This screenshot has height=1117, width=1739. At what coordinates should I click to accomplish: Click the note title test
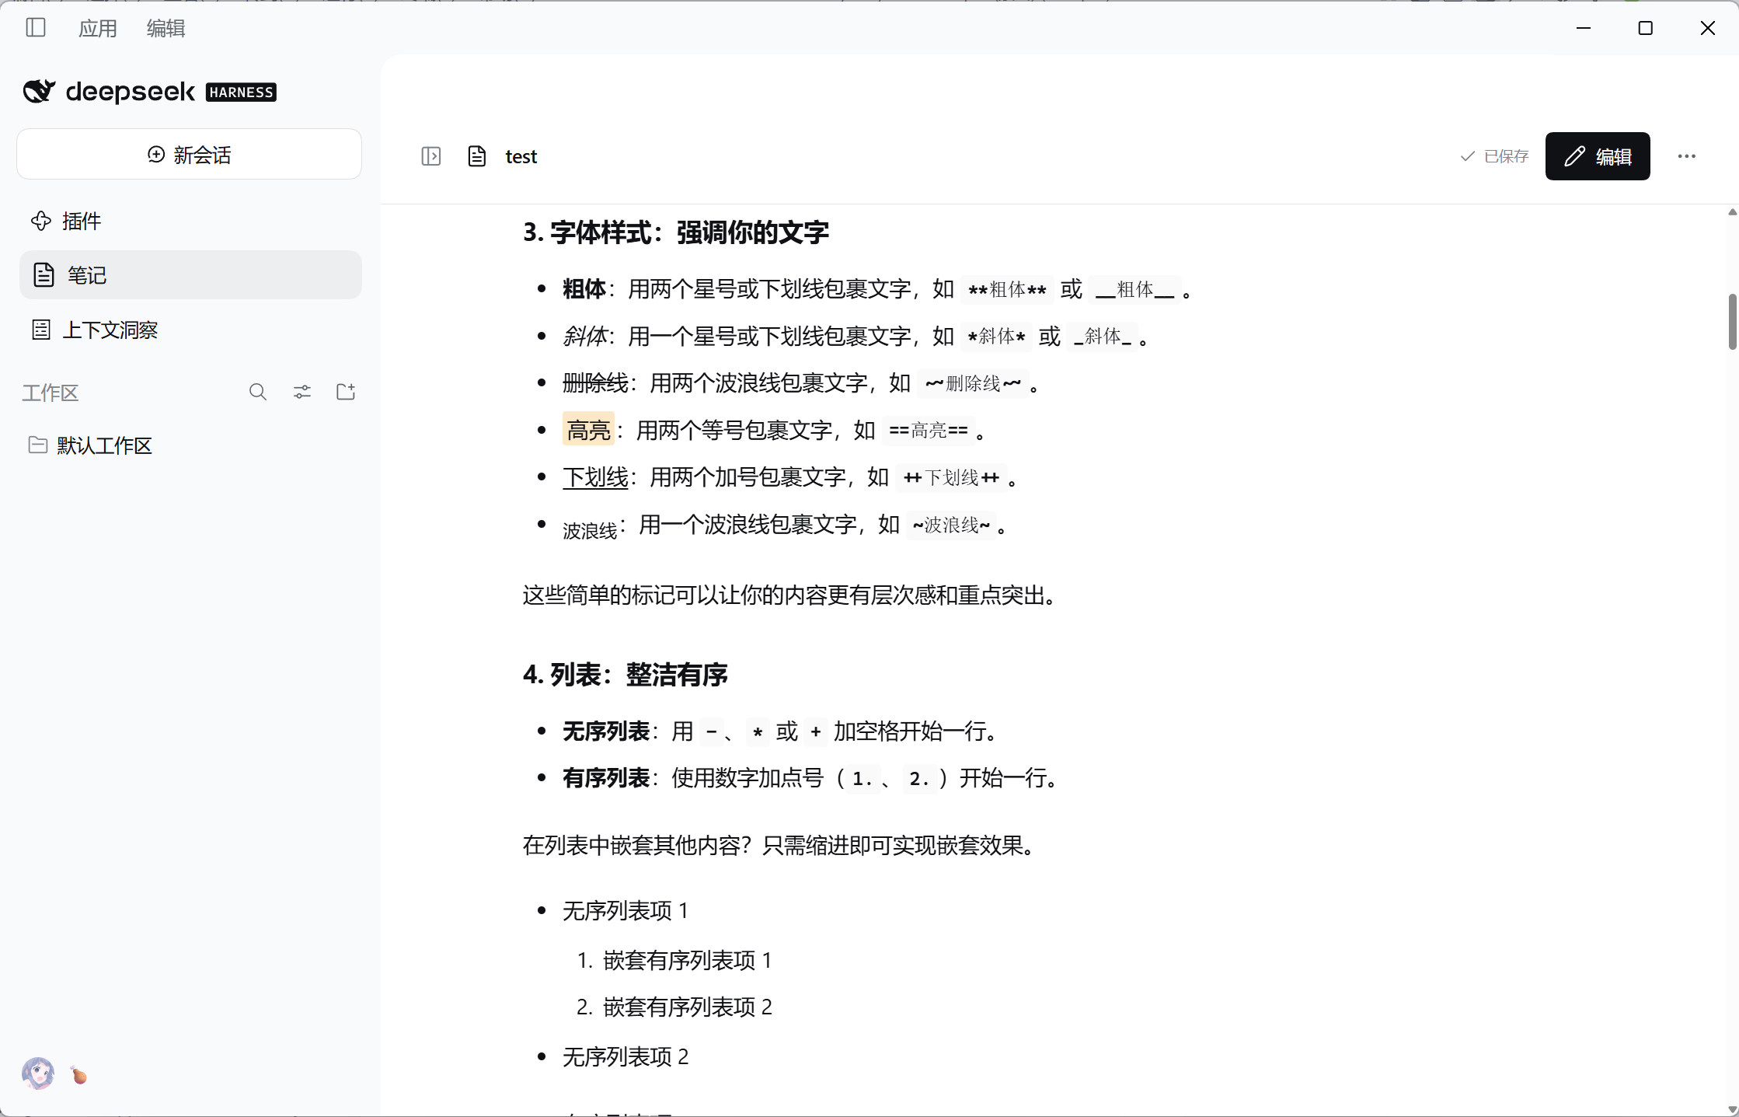coord(521,156)
